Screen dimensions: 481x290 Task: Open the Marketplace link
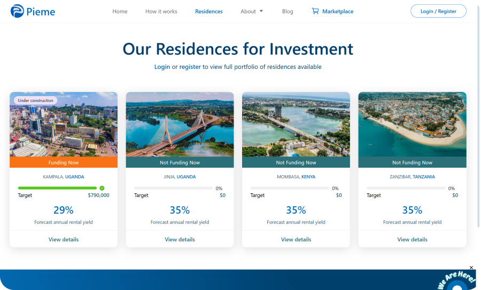click(x=338, y=11)
